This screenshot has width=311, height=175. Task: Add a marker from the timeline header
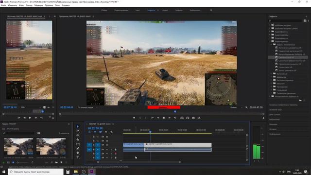(106, 132)
